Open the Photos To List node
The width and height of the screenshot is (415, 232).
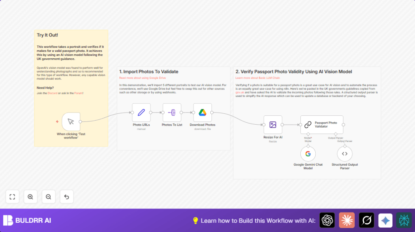(x=172, y=113)
